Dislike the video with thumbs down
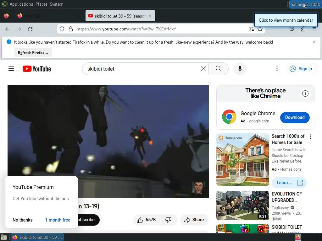 pos(168,220)
